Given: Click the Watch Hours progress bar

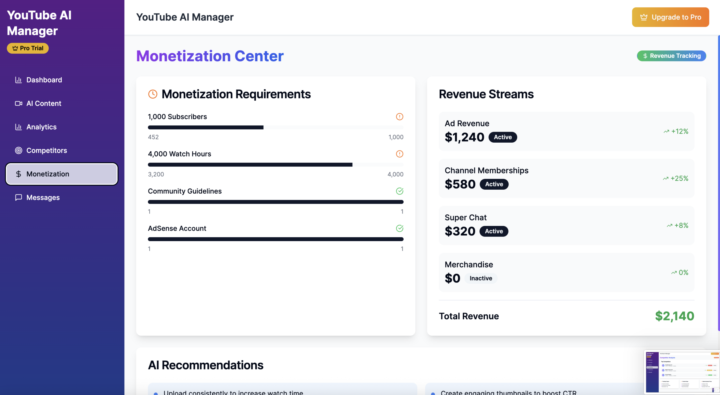Looking at the screenshot, I should pyautogui.click(x=276, y=165).
